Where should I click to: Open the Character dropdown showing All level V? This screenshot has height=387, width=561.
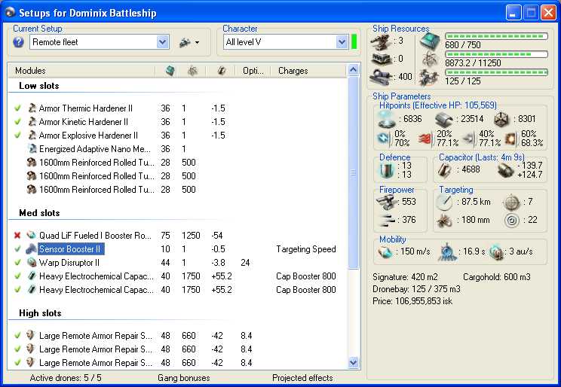tap(342, 42)
